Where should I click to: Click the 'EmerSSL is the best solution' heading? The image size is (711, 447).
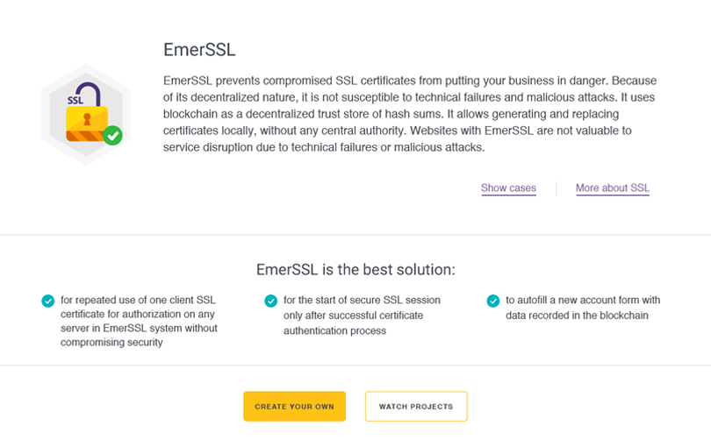click(x=355, y=269)
